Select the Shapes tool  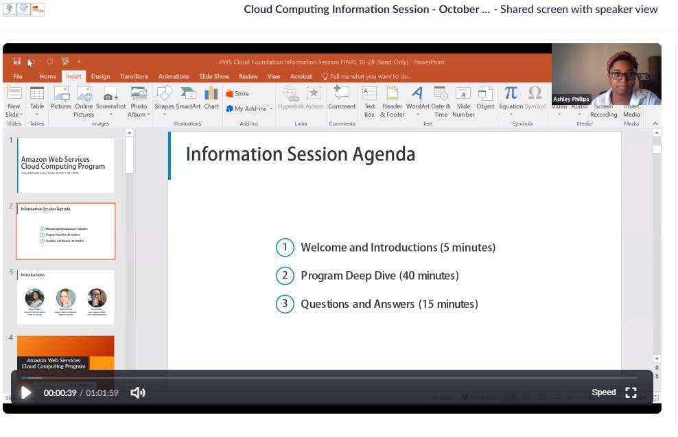tap(164, 101)
